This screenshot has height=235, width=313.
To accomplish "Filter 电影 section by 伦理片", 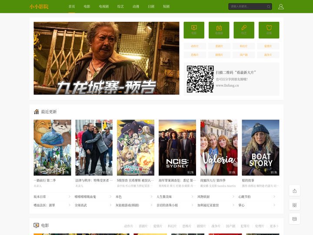I will click(260, 226).
